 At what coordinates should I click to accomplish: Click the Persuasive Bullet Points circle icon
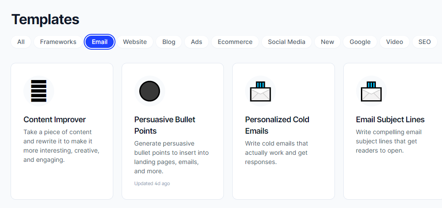[x=149, y=91]
